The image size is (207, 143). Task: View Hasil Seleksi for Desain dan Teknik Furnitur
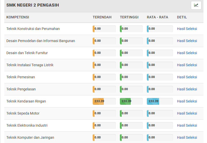(x=187, y=53)
